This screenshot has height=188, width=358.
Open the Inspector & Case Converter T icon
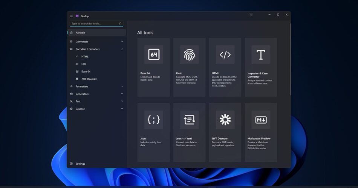tap(261, 55)
